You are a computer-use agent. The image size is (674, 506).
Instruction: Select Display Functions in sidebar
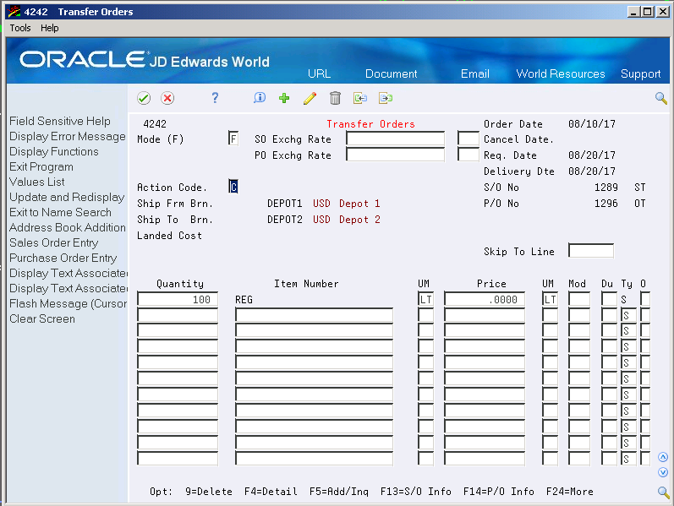pyautogui.click(x=54, y=151)
